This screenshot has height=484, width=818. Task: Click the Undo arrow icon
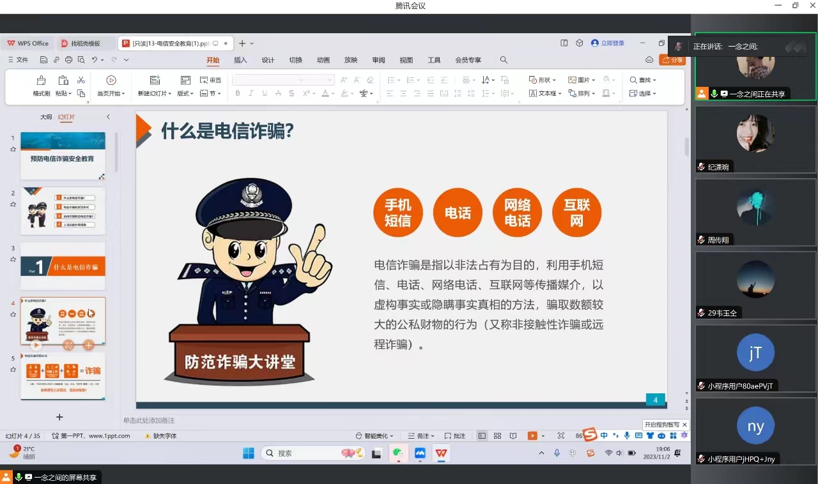pyautogui.click(x=94, y=60)
